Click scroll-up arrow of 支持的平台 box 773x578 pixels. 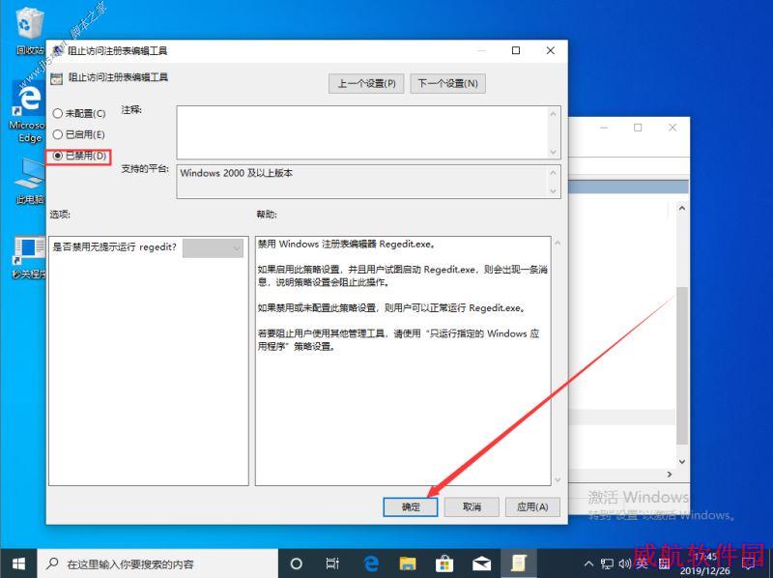point(553,173)
